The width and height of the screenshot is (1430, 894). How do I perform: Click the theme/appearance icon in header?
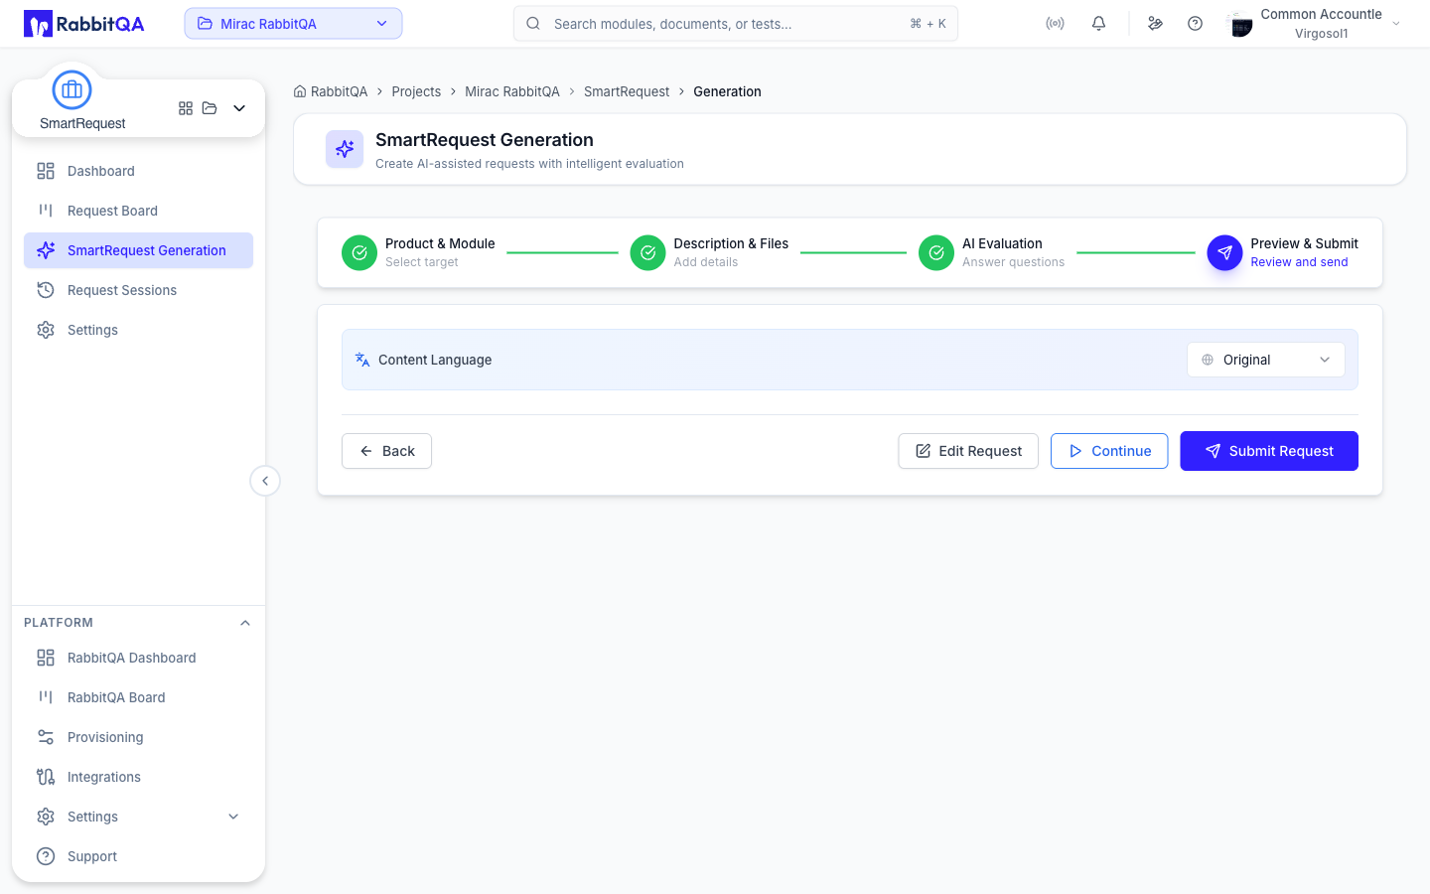pyautogui.click(x=1155, y=24)
